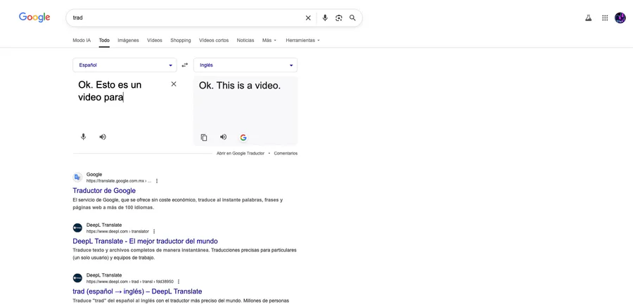The image size is (633, 304).
Task: Click the 'El servicio de Google' description
Action: click(x=178, y=204)
